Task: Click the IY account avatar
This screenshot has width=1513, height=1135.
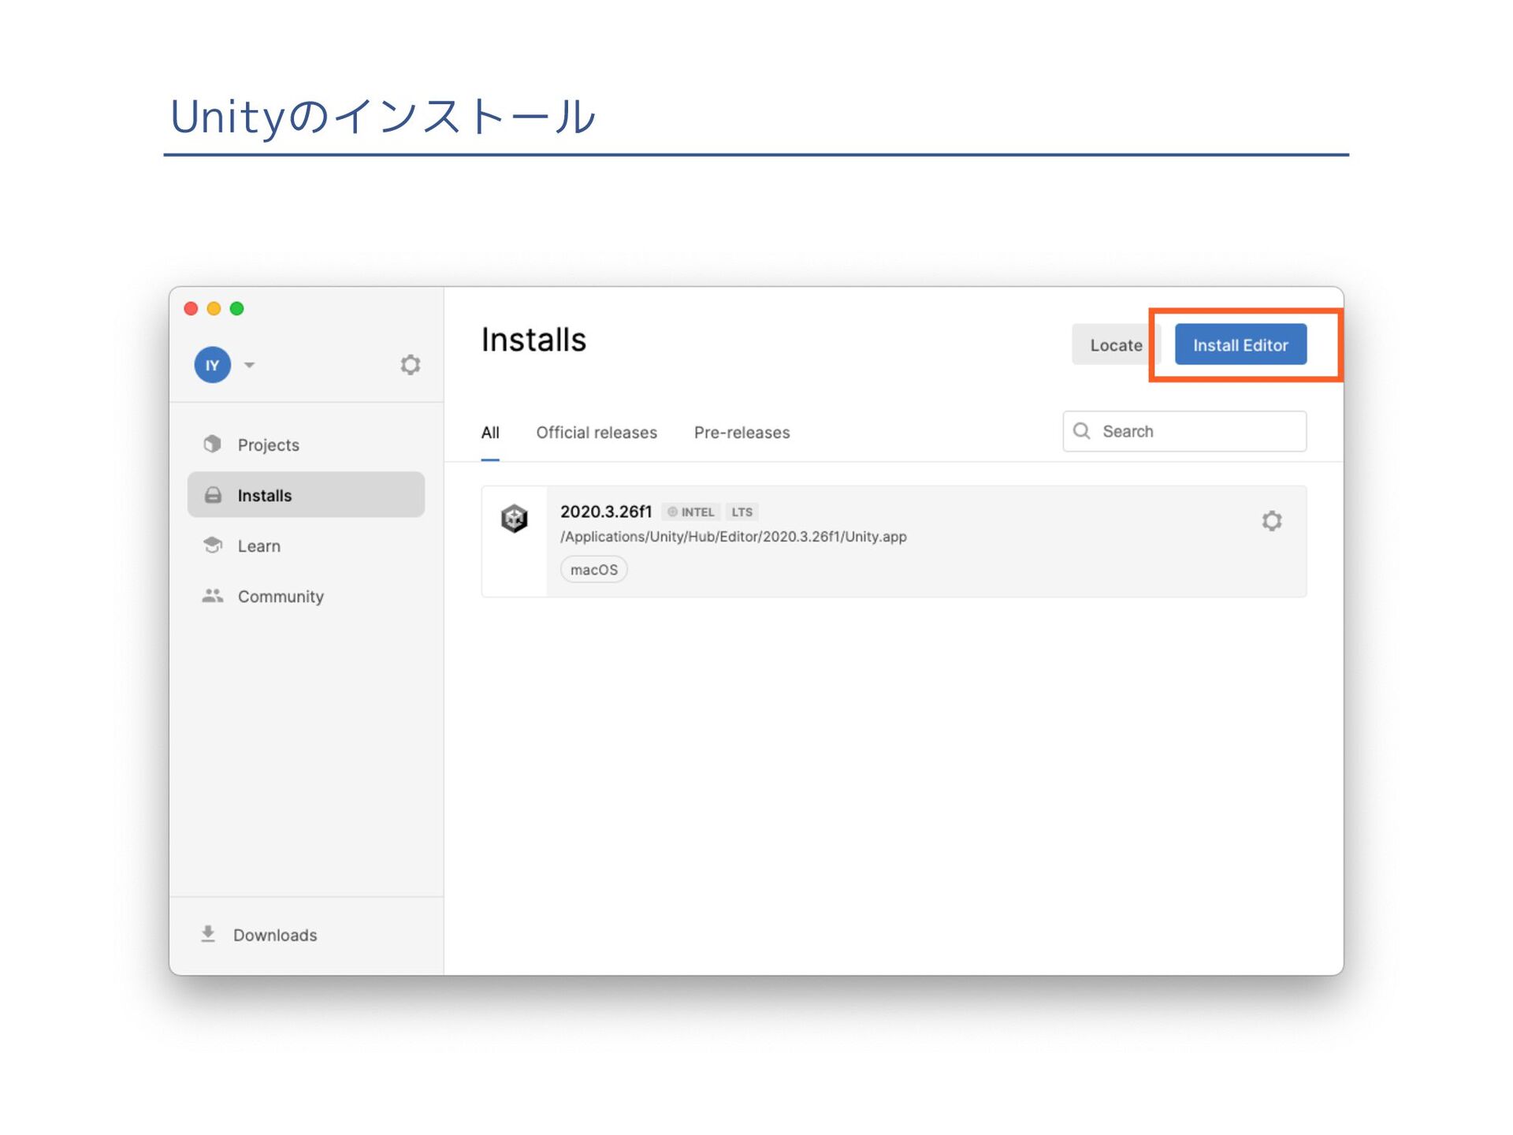Action: coord(212,365)
